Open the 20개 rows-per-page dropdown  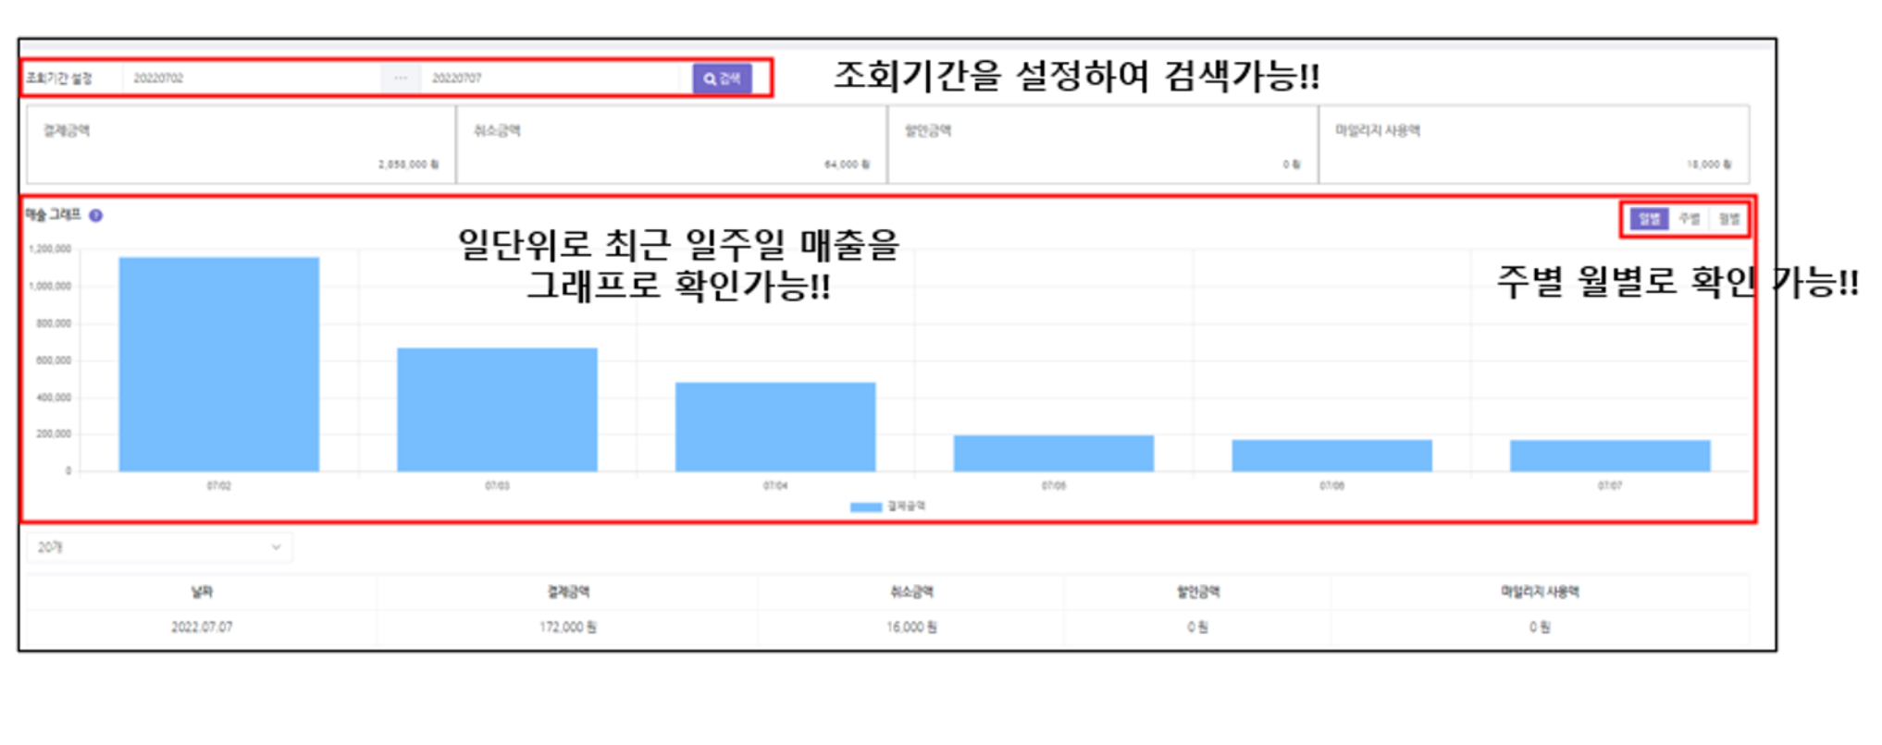(159, 547)
